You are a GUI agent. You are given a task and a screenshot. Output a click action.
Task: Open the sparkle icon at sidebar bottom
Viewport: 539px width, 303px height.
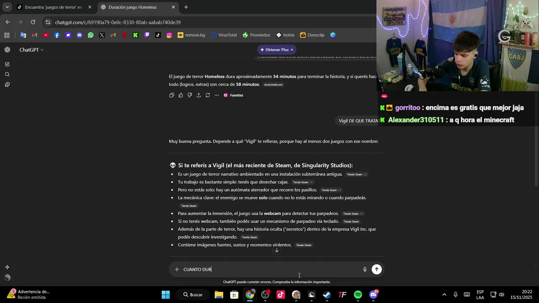(7, 267)
